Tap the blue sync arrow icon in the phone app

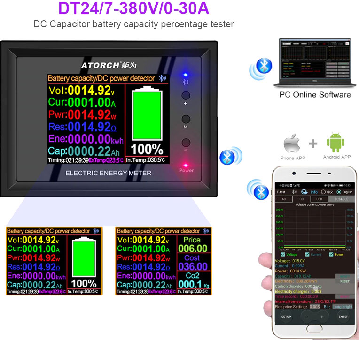[304, 192]
